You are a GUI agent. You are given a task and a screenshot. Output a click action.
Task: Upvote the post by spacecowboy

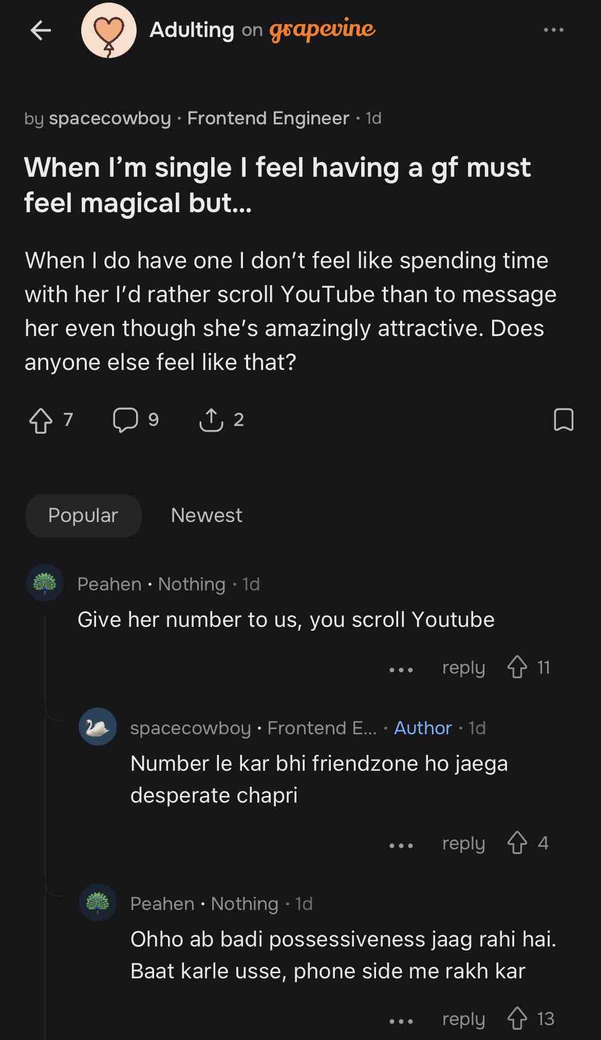tap(41, 420)
